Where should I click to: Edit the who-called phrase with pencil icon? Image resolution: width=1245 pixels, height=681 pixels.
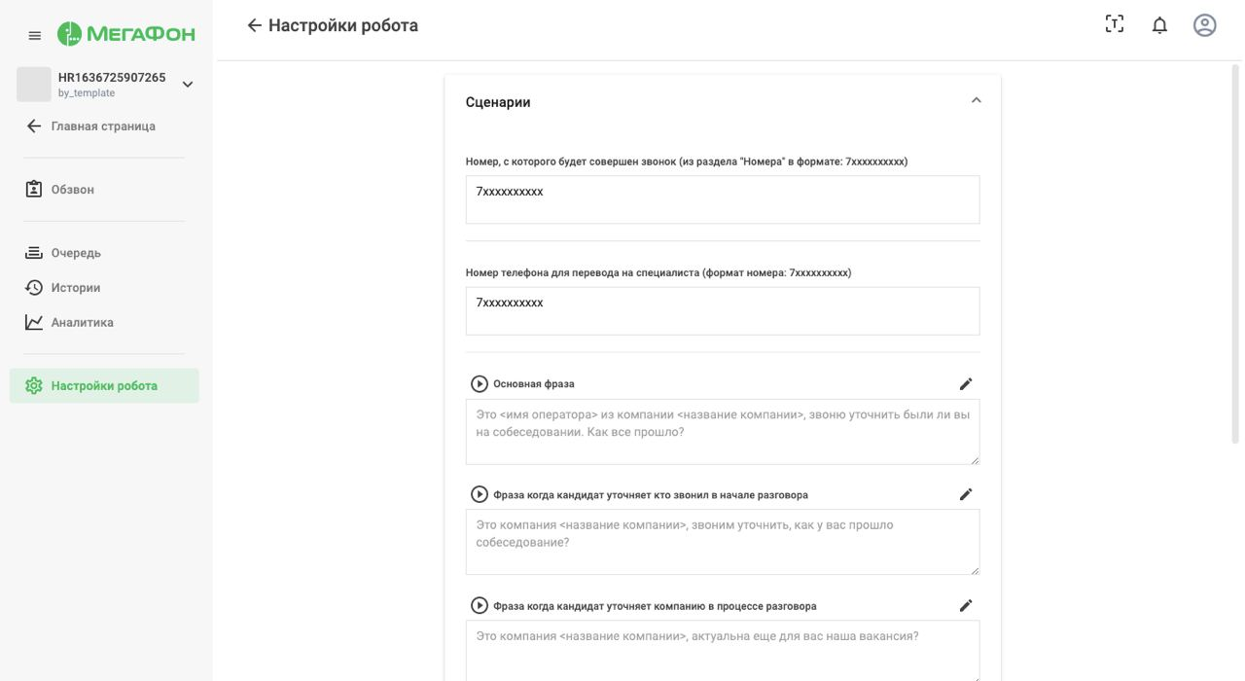click(966, 494)
